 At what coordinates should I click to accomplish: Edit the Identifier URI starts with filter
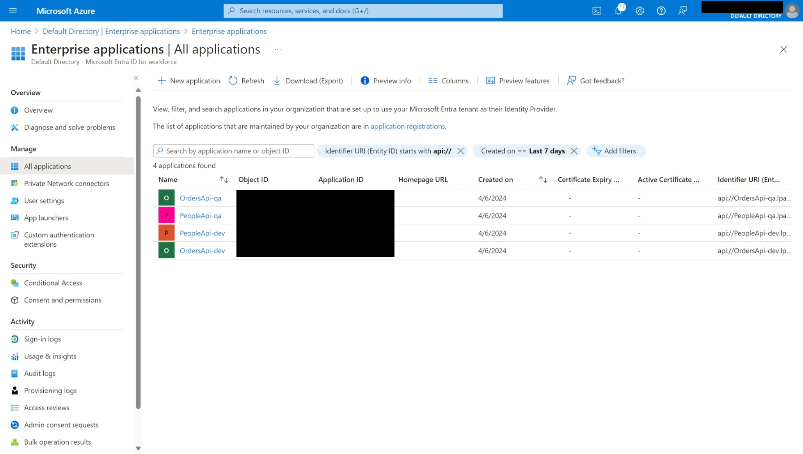tap(388, 151)
